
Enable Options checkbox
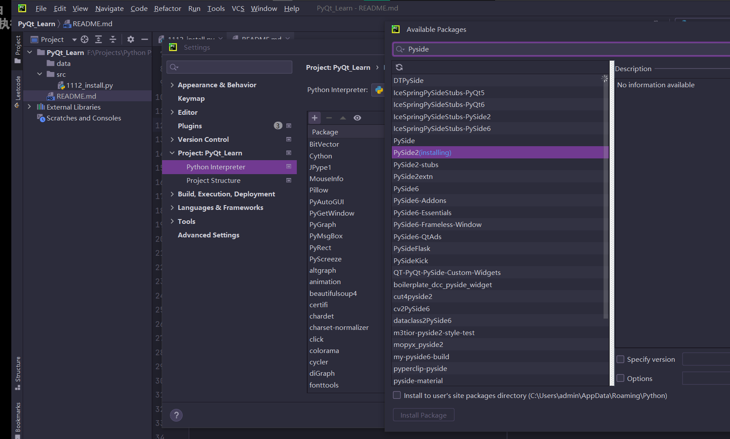pyautogui.click(x=621, y=378)
